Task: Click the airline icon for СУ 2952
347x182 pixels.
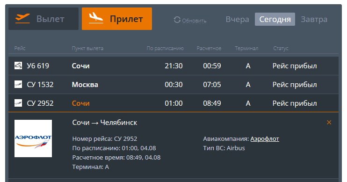Action: (x=18, y=103)
